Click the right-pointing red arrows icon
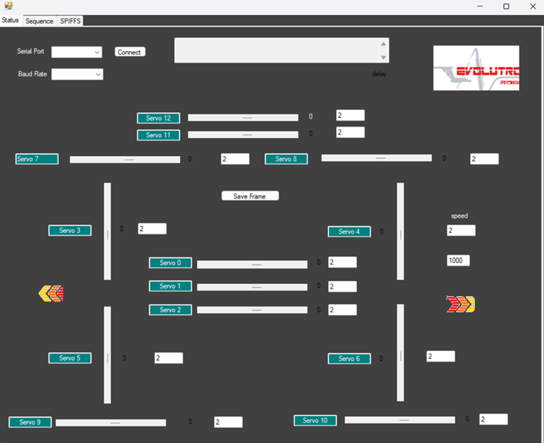This screenshot has height=443, width=544. click(461, 304)
